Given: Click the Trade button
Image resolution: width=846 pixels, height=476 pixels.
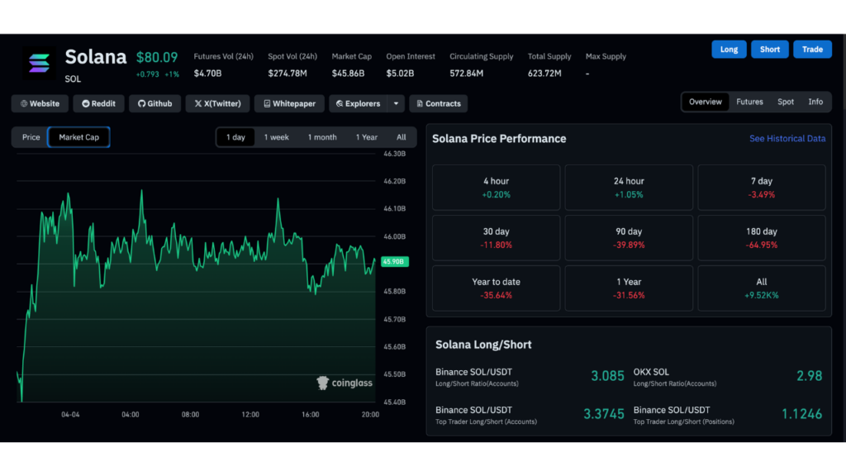Looking at the screenshot, I should click(812, 49).
